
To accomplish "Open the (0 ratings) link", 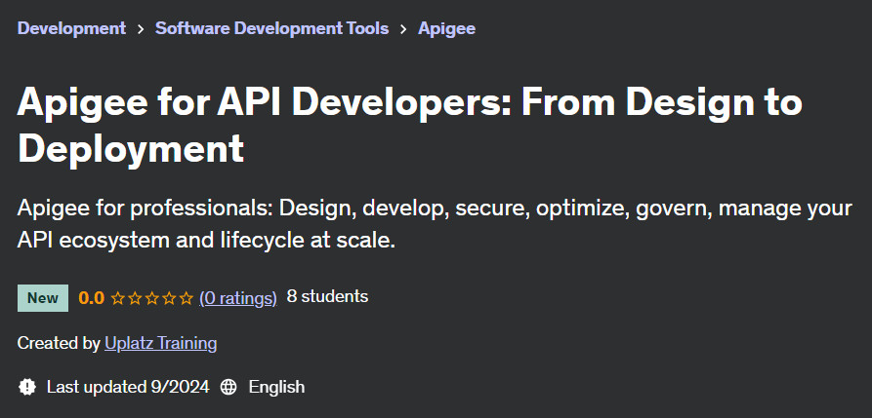I will (x=238, y=298).
